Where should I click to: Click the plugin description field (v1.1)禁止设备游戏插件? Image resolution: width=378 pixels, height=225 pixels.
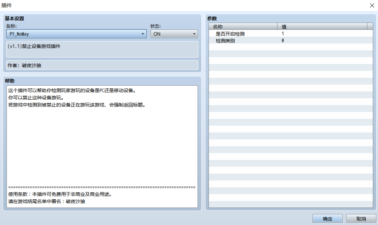tap(102, 49)
